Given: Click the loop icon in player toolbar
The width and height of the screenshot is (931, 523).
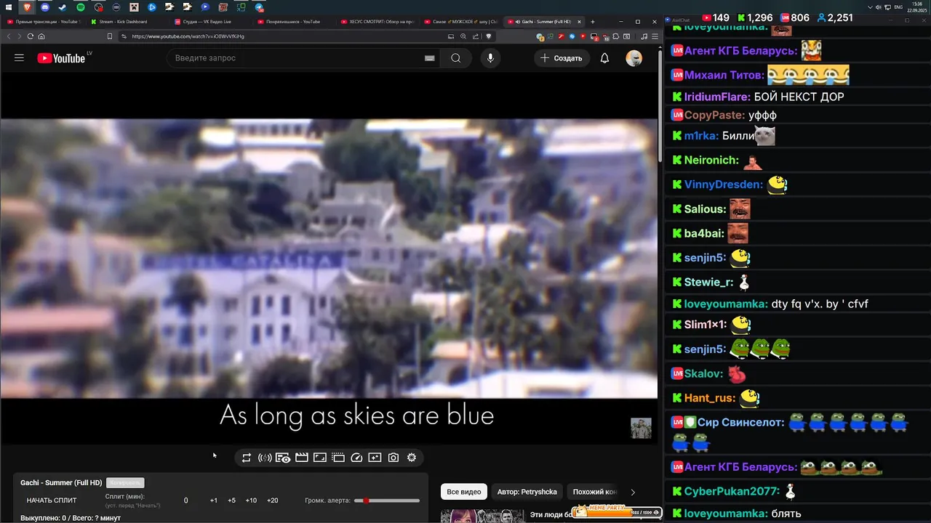Looking at the screenshot, I should [x=247, y=458].
